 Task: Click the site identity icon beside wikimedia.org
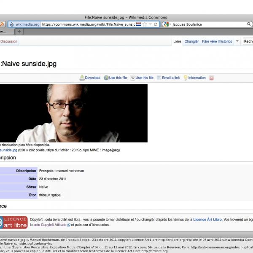pyautogui.click(x=12, y=24)
